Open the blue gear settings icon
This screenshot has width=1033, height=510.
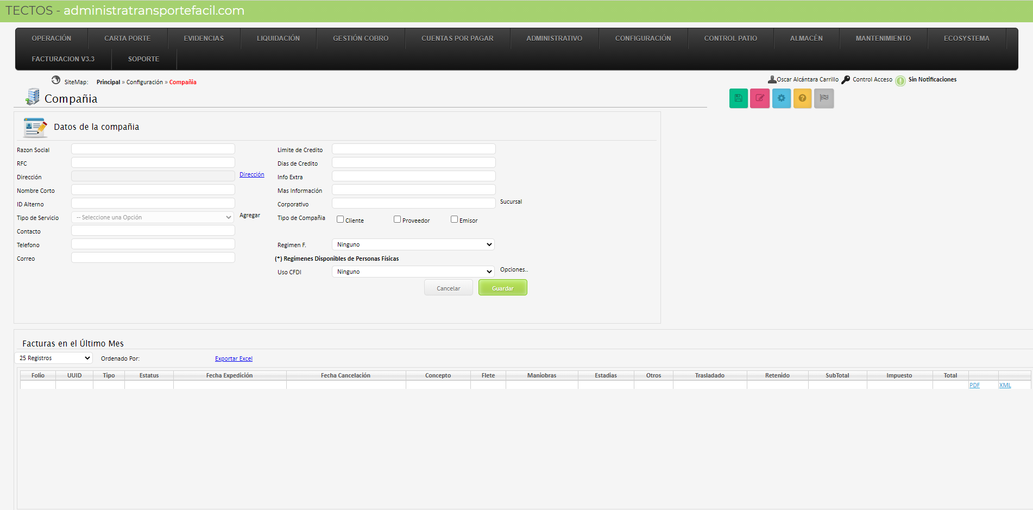click(781, 98)
